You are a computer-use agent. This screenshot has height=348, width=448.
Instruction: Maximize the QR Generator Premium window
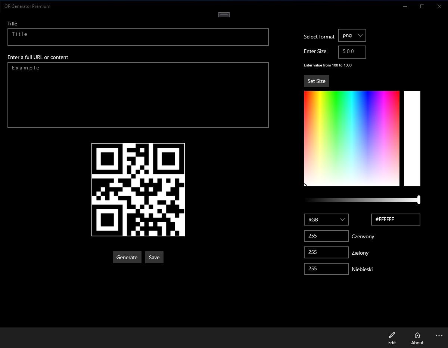pos(422,6)
